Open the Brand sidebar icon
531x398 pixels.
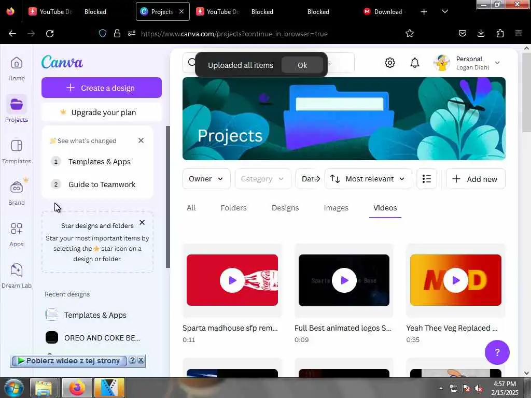(x=16, y=192)
